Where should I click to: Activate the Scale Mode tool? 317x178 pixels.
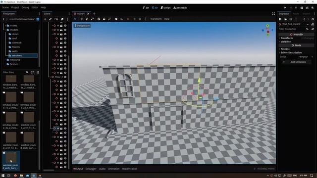click(93, 19)
